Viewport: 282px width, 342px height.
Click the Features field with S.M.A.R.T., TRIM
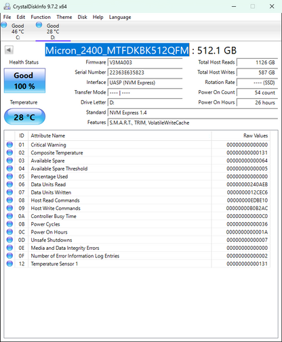[193, 123]
